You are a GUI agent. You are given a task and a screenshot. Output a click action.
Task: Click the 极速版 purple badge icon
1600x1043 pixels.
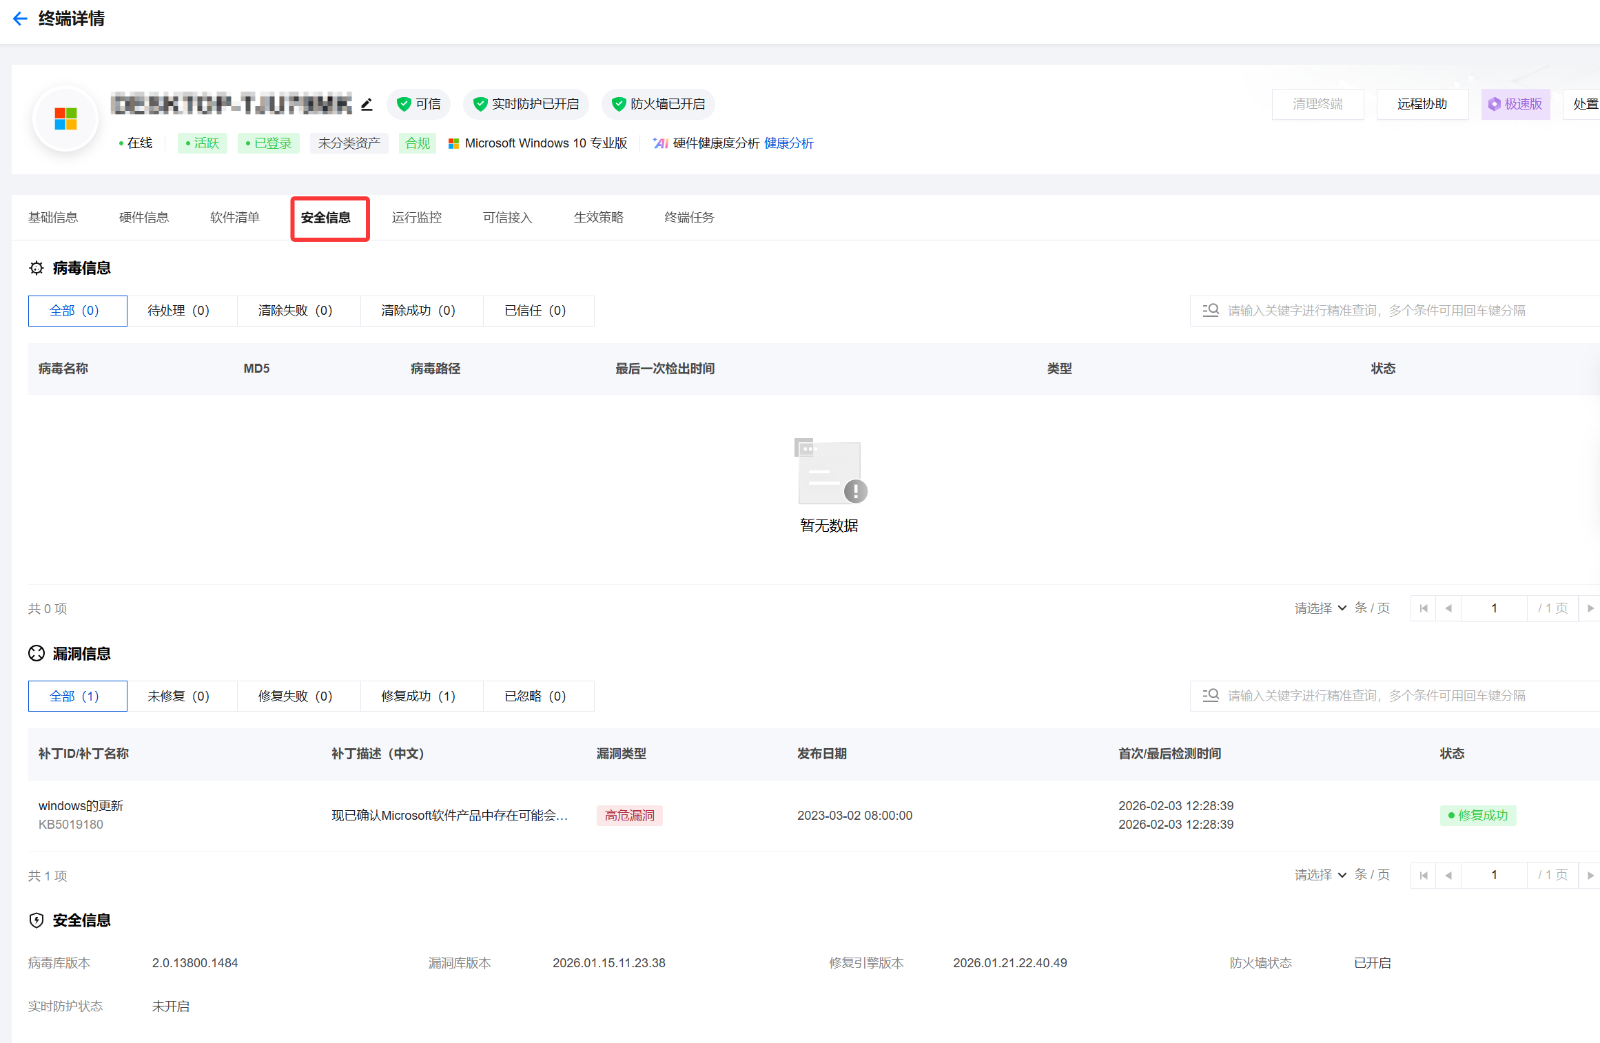pyautogui.click(x=1494, y=104)
